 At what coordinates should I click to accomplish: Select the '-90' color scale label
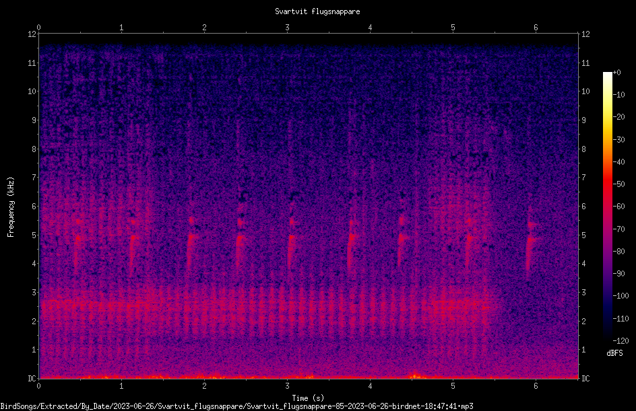[x=619, y=274]
